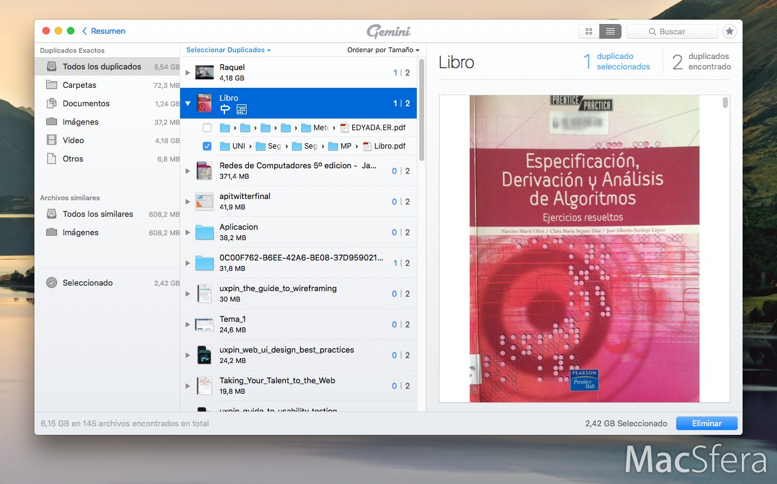Click the MP folder icon in the Libro.pdf path
The height and width of the screenshot is (484, 777).
click(333, 146)
